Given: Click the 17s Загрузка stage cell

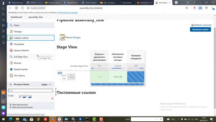Looking at the screenshot, I should click(x=99, y=77).
